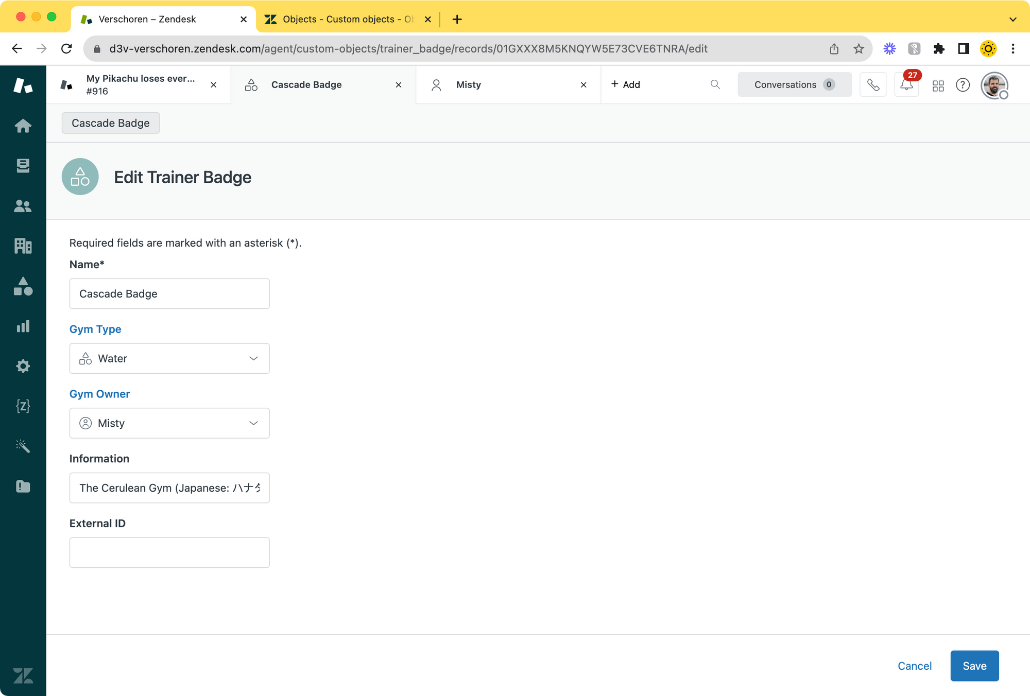Click the Cancel link
The image size is (1030, 696).
[914, 666]
